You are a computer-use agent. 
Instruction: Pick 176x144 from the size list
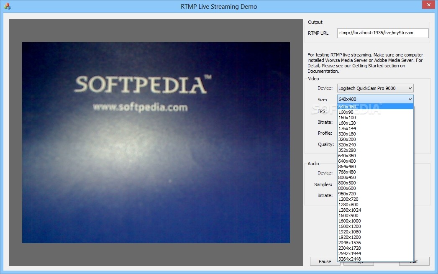(375, 128)
